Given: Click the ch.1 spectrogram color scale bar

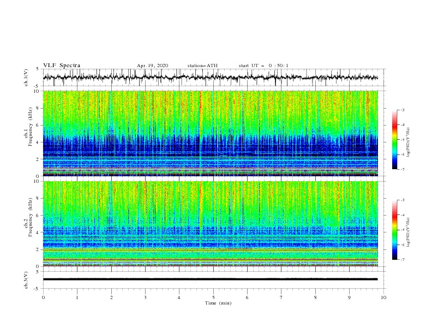Looking at the screenshot, I should tap(395, 140).
